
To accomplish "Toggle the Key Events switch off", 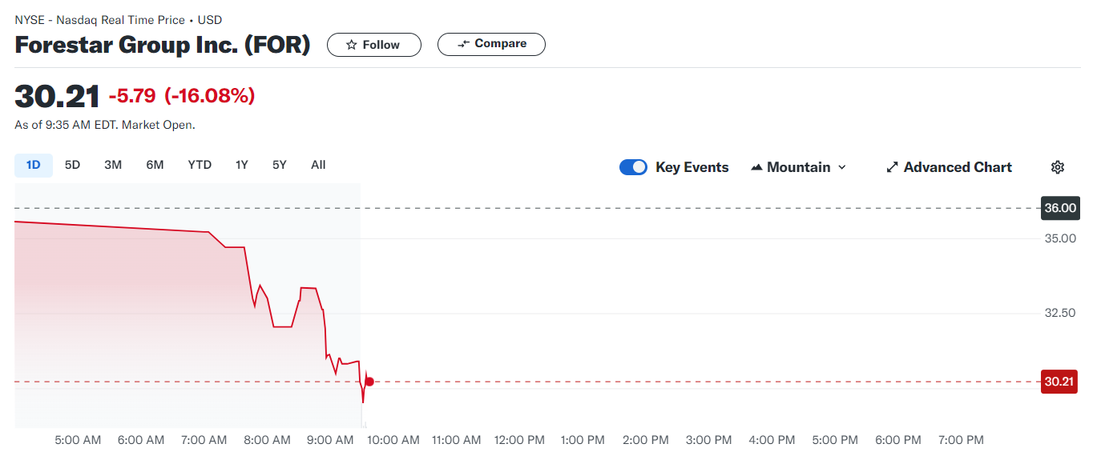I will pyautogui.click(x=633, y=167).
